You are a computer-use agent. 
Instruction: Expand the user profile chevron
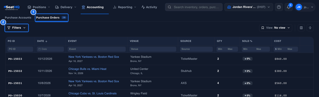[312, 7]
